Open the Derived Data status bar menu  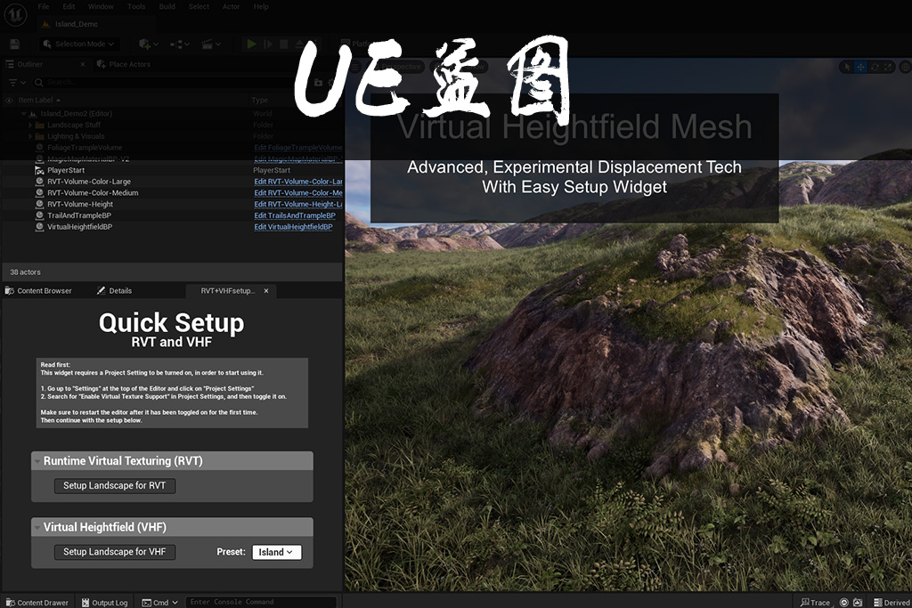(x=892, y=602)
